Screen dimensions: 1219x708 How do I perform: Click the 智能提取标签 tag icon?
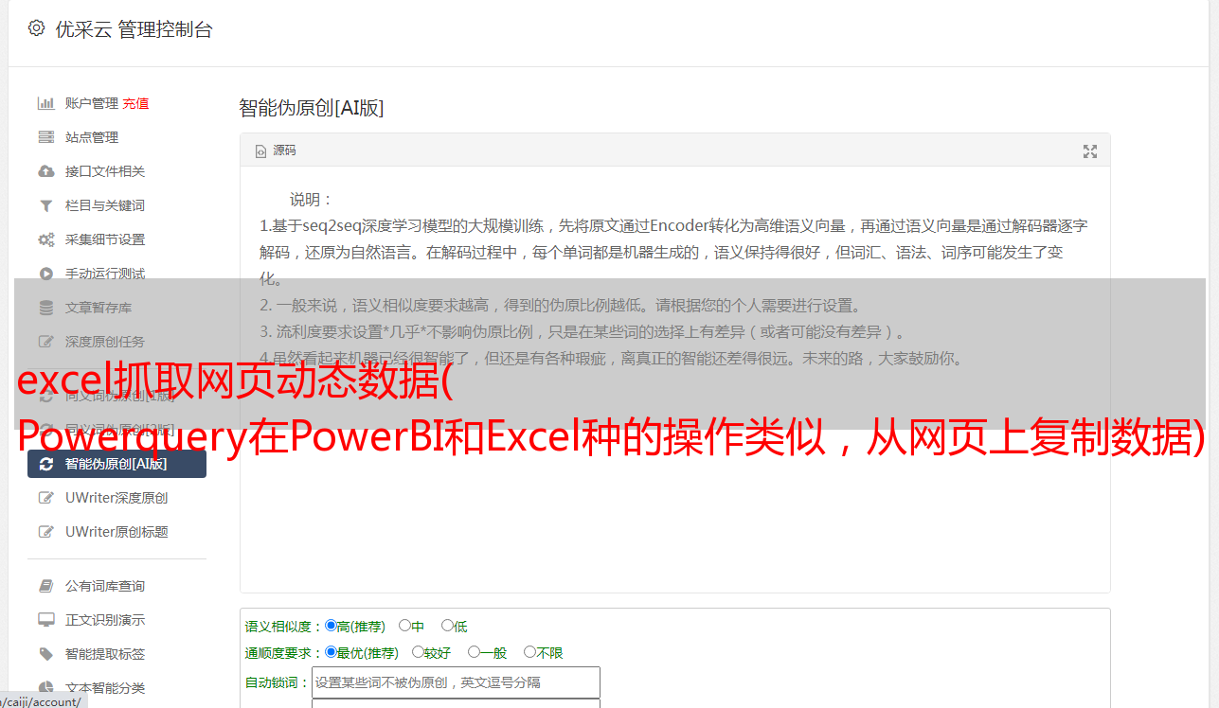[45, 654]
